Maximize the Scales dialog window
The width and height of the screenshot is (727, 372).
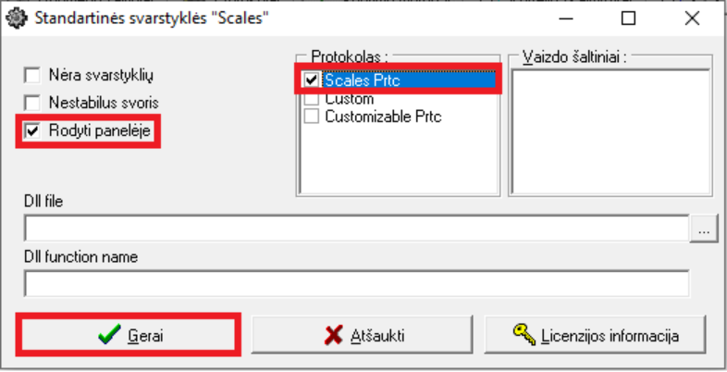point(629,19)
